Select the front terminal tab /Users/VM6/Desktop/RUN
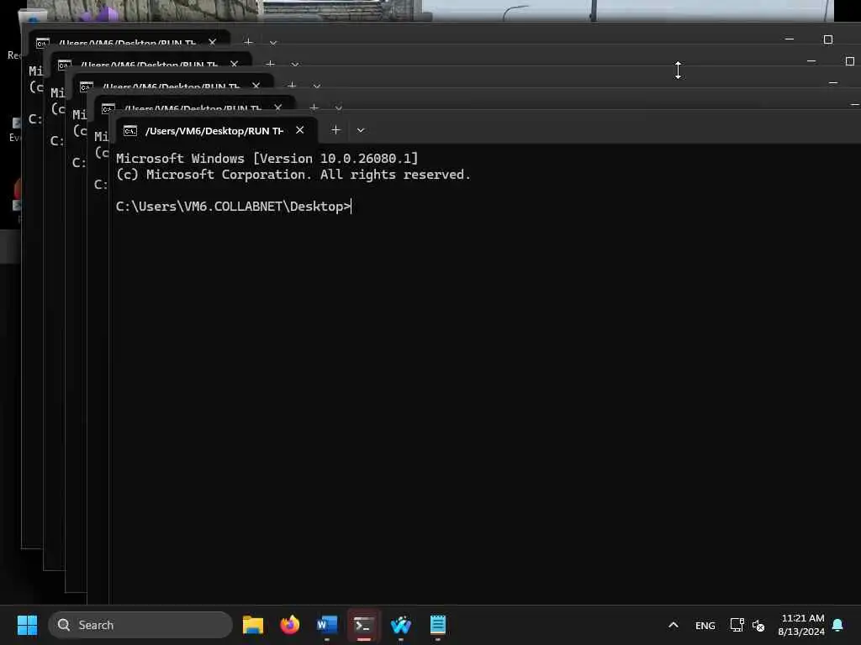Viewport: 861px width, 645px height. (216, 130)
